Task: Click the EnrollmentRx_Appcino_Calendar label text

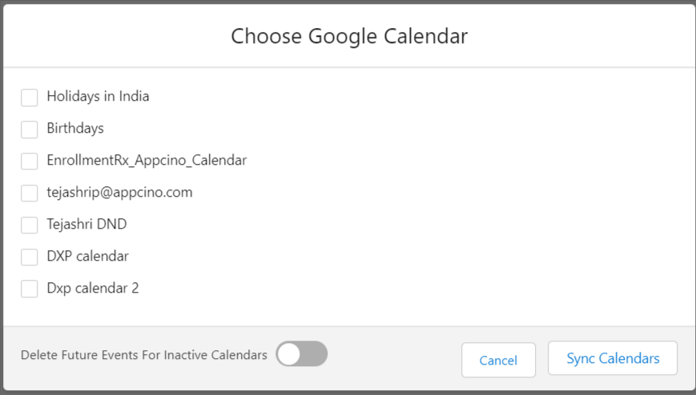Action: [147, 161]
